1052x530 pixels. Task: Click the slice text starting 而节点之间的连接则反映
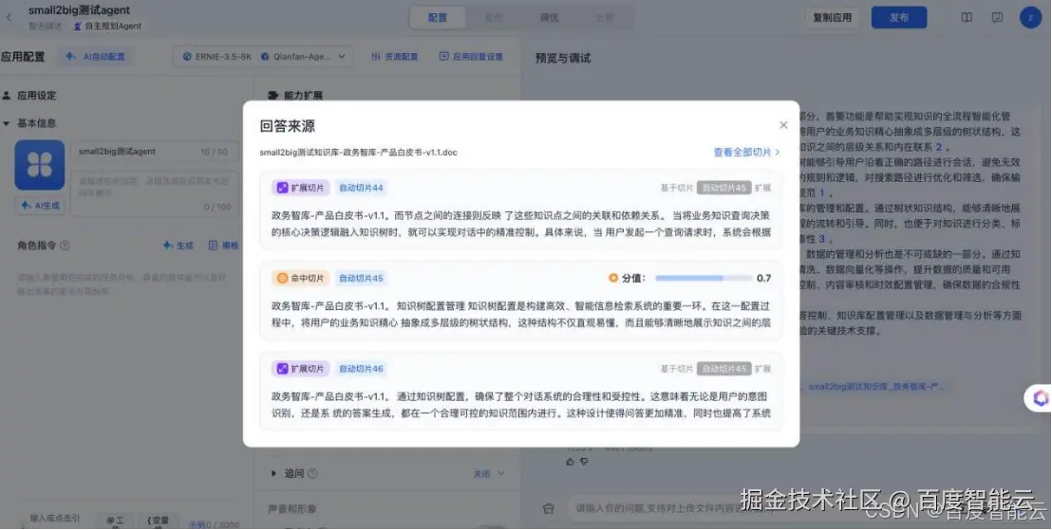coord(521,225)
